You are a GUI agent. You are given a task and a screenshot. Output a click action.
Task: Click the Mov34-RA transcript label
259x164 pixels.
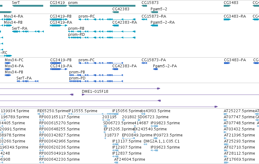click(14, 16)
